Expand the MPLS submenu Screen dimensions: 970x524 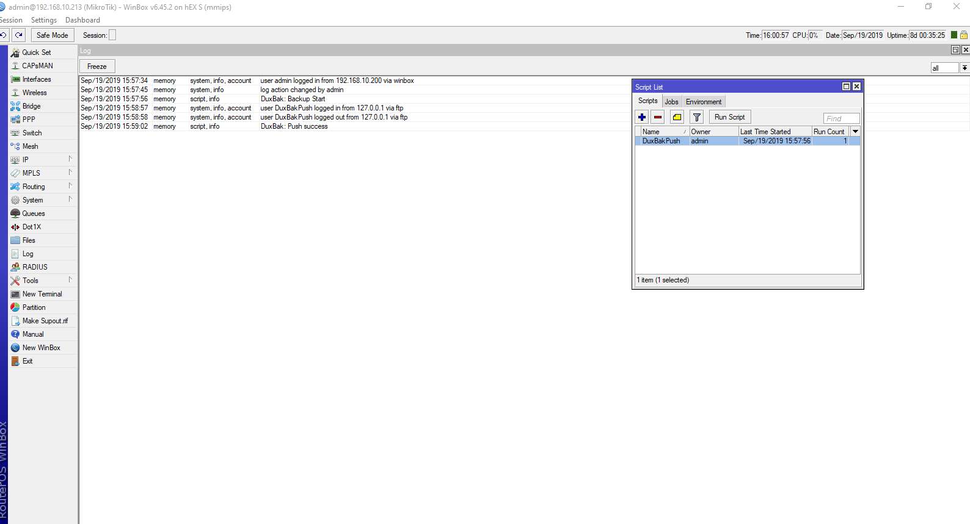pos(43,173)
